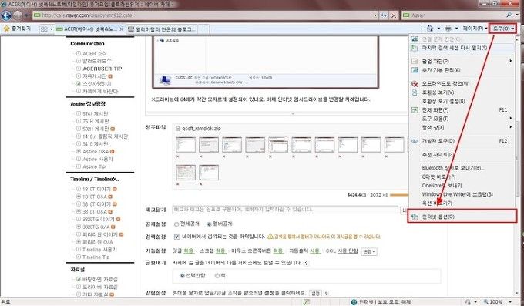
Task: Click the 설정 button in 알림설정 row
Action: click(x=315, y=294)
